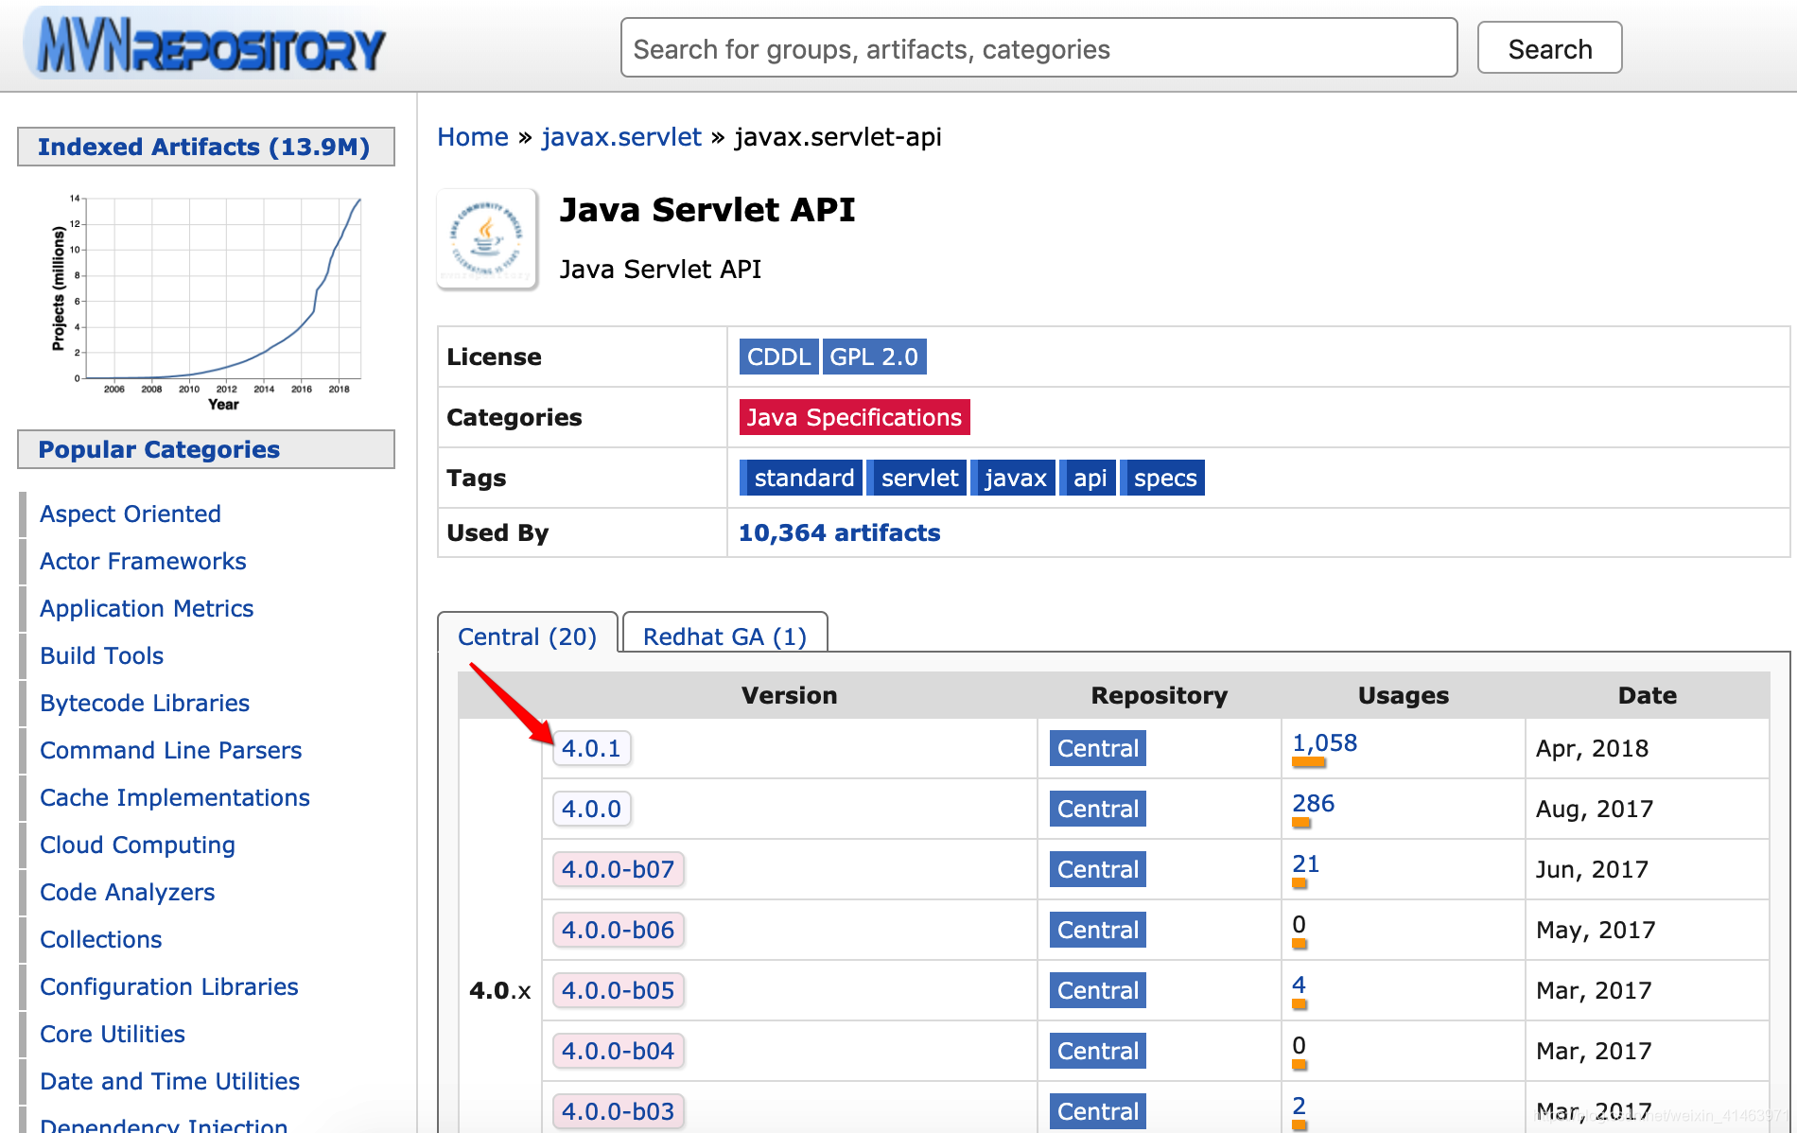
Task: Select the javax tag
Action: (x=1014, y=478)
